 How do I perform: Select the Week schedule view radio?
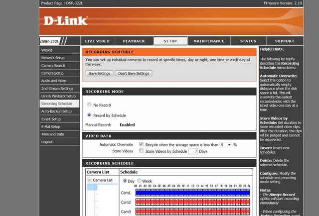point(139,181)
